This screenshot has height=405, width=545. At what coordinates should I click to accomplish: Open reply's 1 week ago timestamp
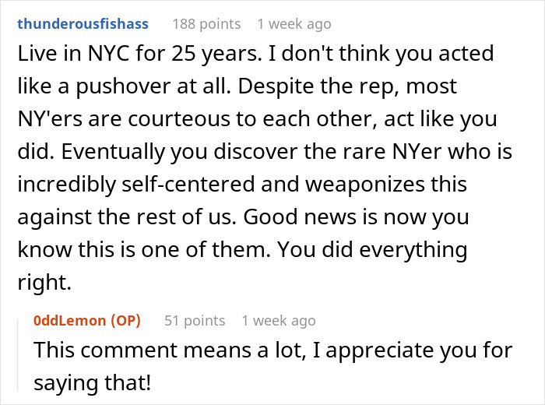279,321
